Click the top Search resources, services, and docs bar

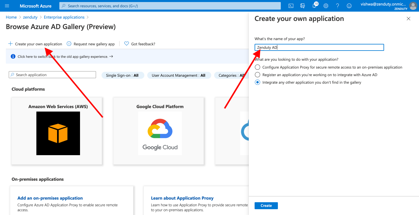pyautogui.click(x=170, y=6)
